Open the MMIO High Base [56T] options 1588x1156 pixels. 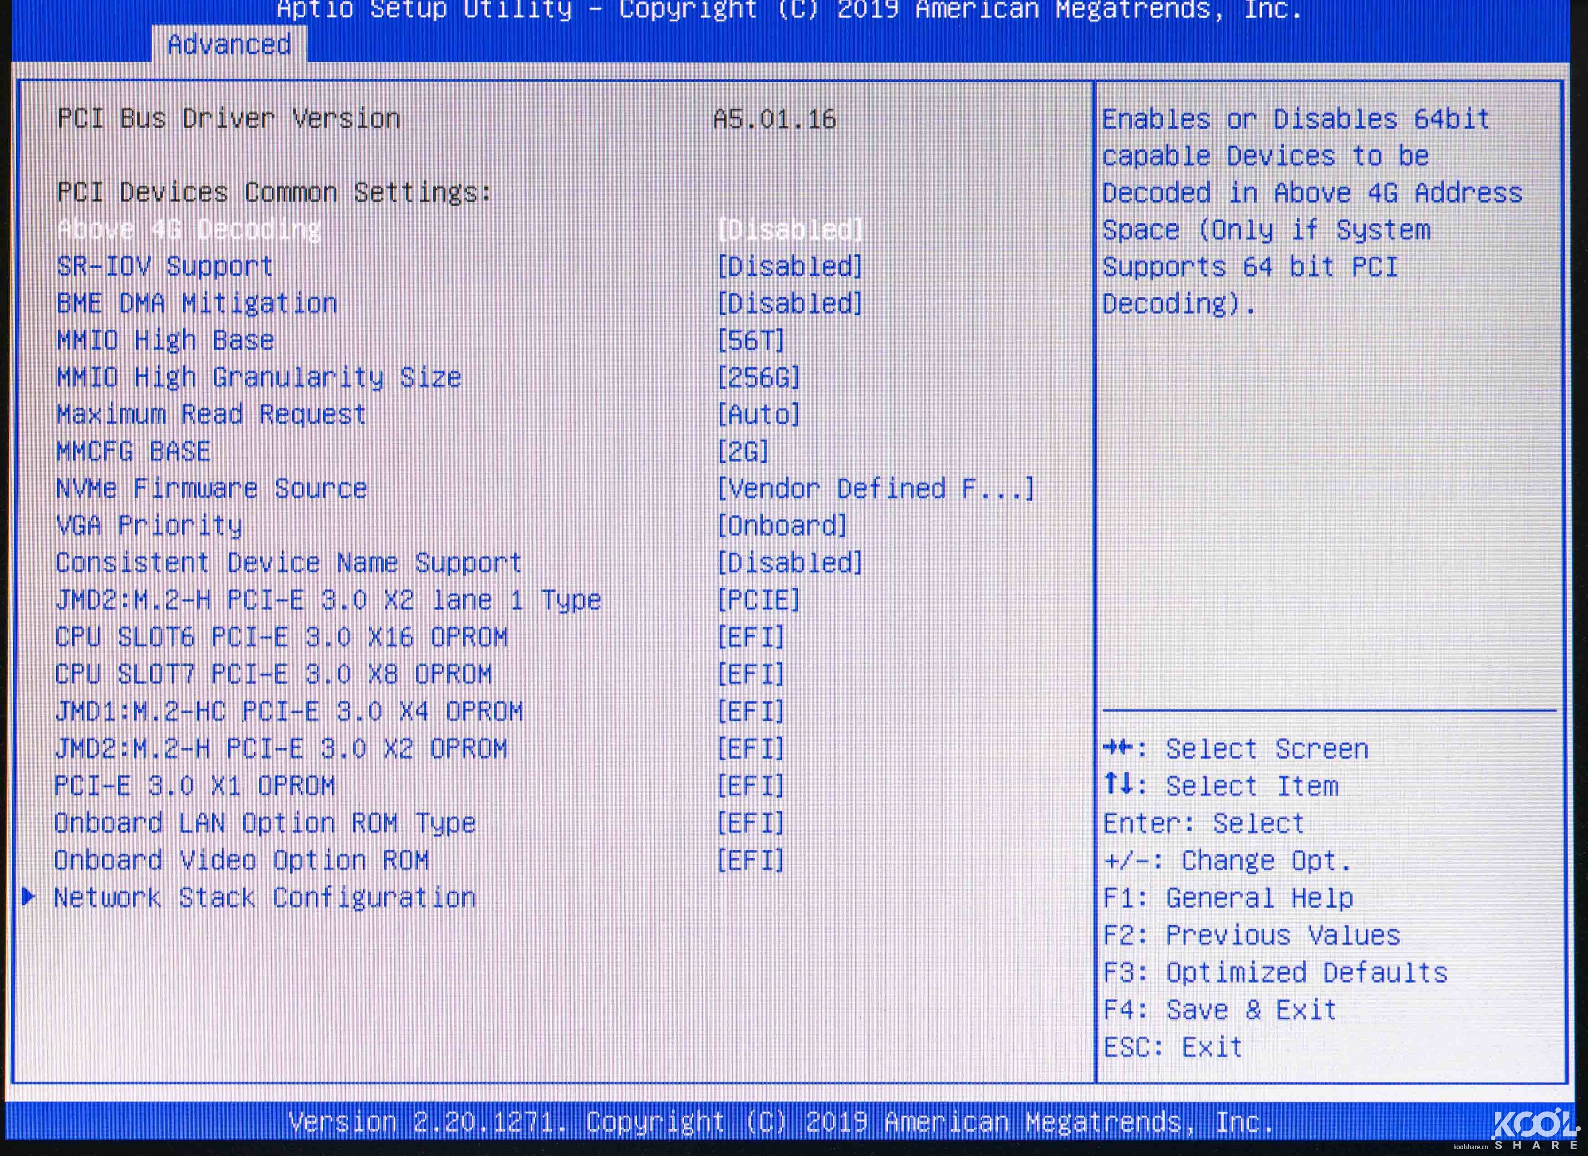coord(750,341)
